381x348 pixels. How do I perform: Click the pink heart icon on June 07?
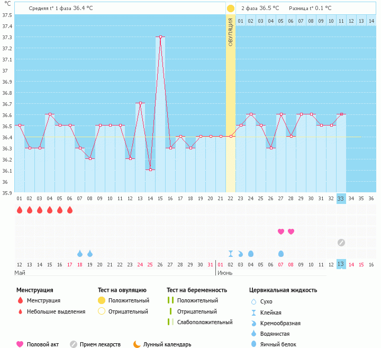(x=281, y=231)
